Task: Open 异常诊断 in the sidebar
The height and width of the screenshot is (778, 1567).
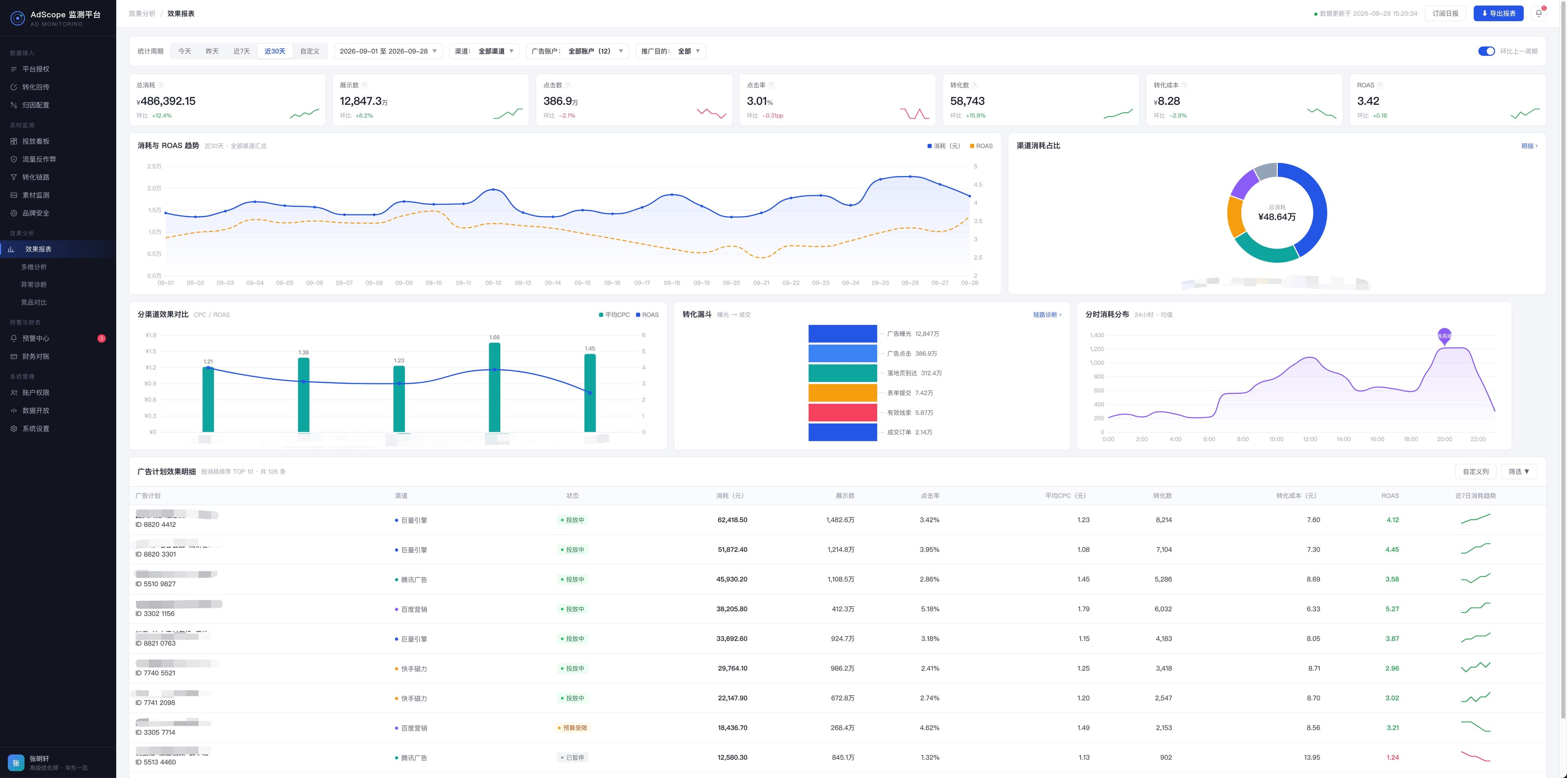Action: 34,285
